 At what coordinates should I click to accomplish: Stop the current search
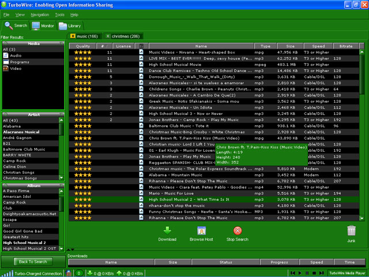(237, 231)
